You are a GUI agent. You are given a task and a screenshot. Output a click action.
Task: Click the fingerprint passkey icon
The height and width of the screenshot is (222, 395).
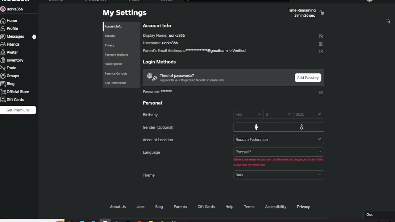[152, 77]
